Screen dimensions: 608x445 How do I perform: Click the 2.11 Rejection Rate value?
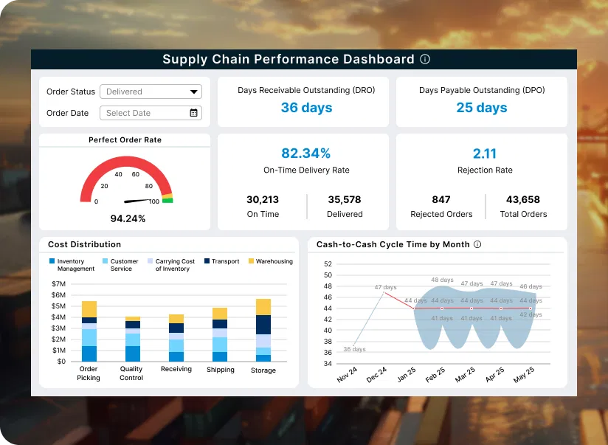tap(484, 153)
